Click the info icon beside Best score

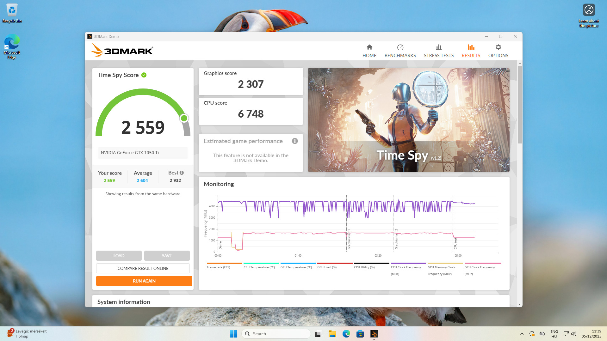[x=182, y=173]
